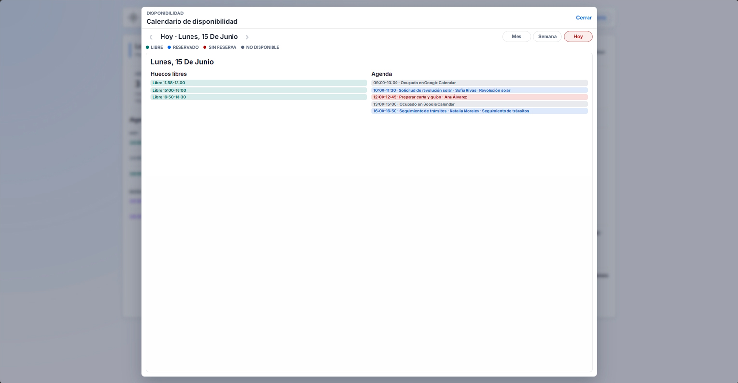Image resolution: width=738 pixels, height=383 pixels.
Task: Select free slot Libre 16:50-18:30
Action: [259, 97]
